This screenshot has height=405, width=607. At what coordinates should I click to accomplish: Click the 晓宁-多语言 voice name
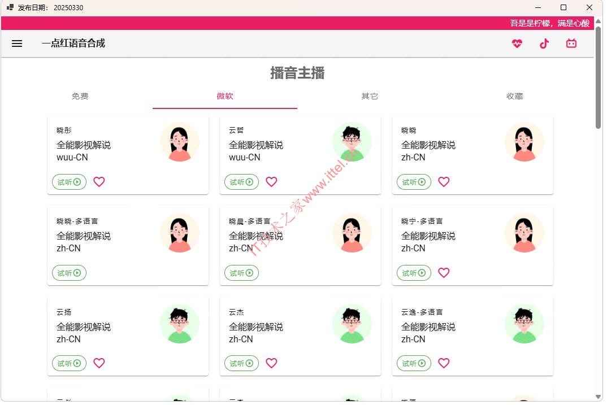coord(422,221)
